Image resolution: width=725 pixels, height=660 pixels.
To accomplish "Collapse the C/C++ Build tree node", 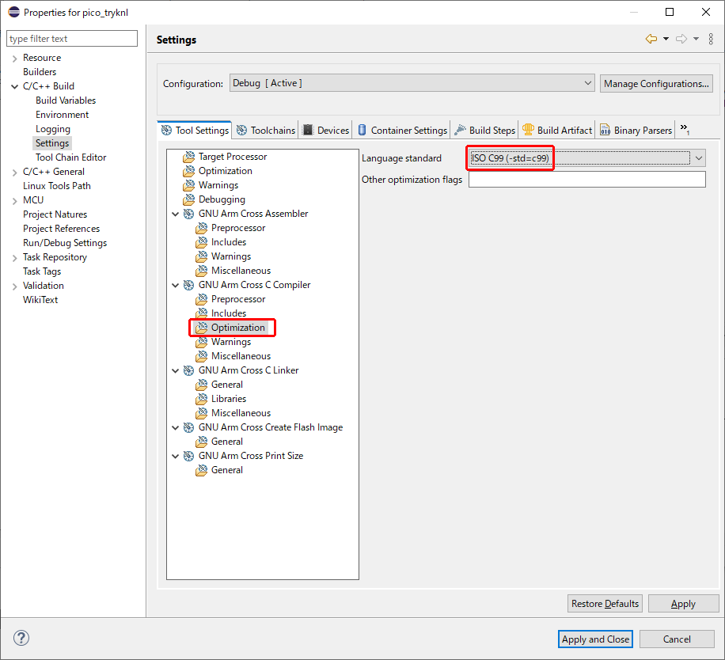I will [x=14, y=86].
